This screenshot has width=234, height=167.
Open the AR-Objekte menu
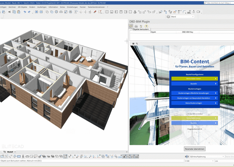22,7
